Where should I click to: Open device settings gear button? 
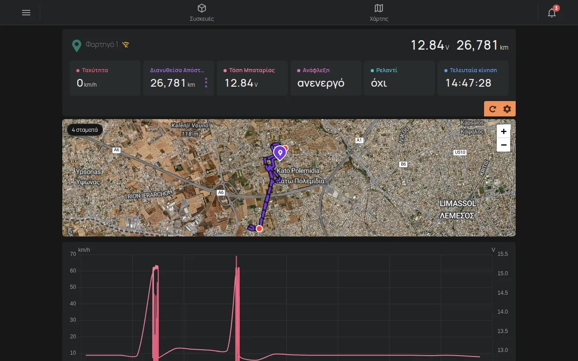coord(507,109)
